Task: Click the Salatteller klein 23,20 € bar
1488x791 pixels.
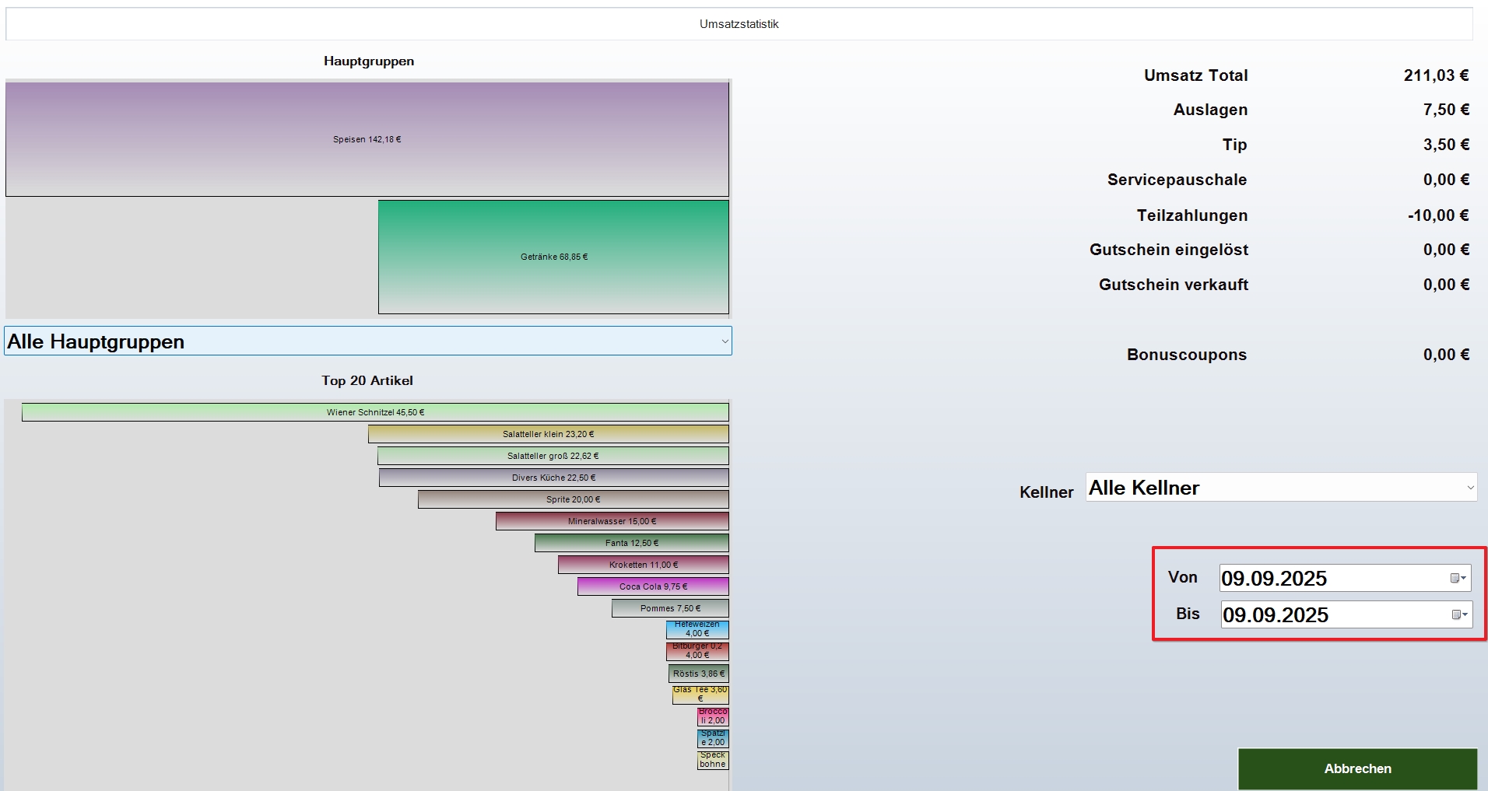Action: (549, 434)
